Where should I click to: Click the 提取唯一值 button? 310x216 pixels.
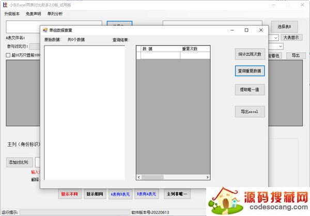[250, 89]
